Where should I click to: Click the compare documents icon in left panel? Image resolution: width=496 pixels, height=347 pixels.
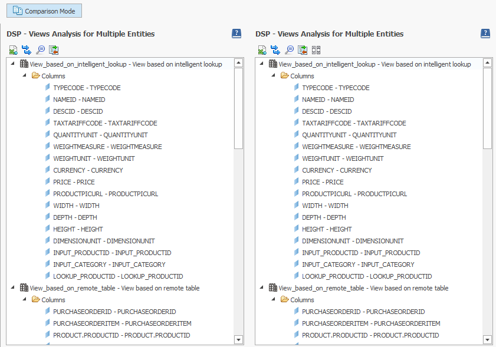pos(54,50)
